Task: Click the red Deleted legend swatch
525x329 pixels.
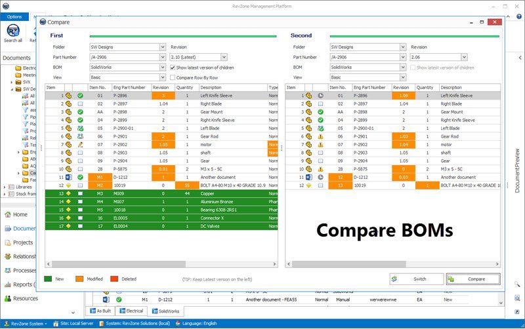Action: coord(114,279)
